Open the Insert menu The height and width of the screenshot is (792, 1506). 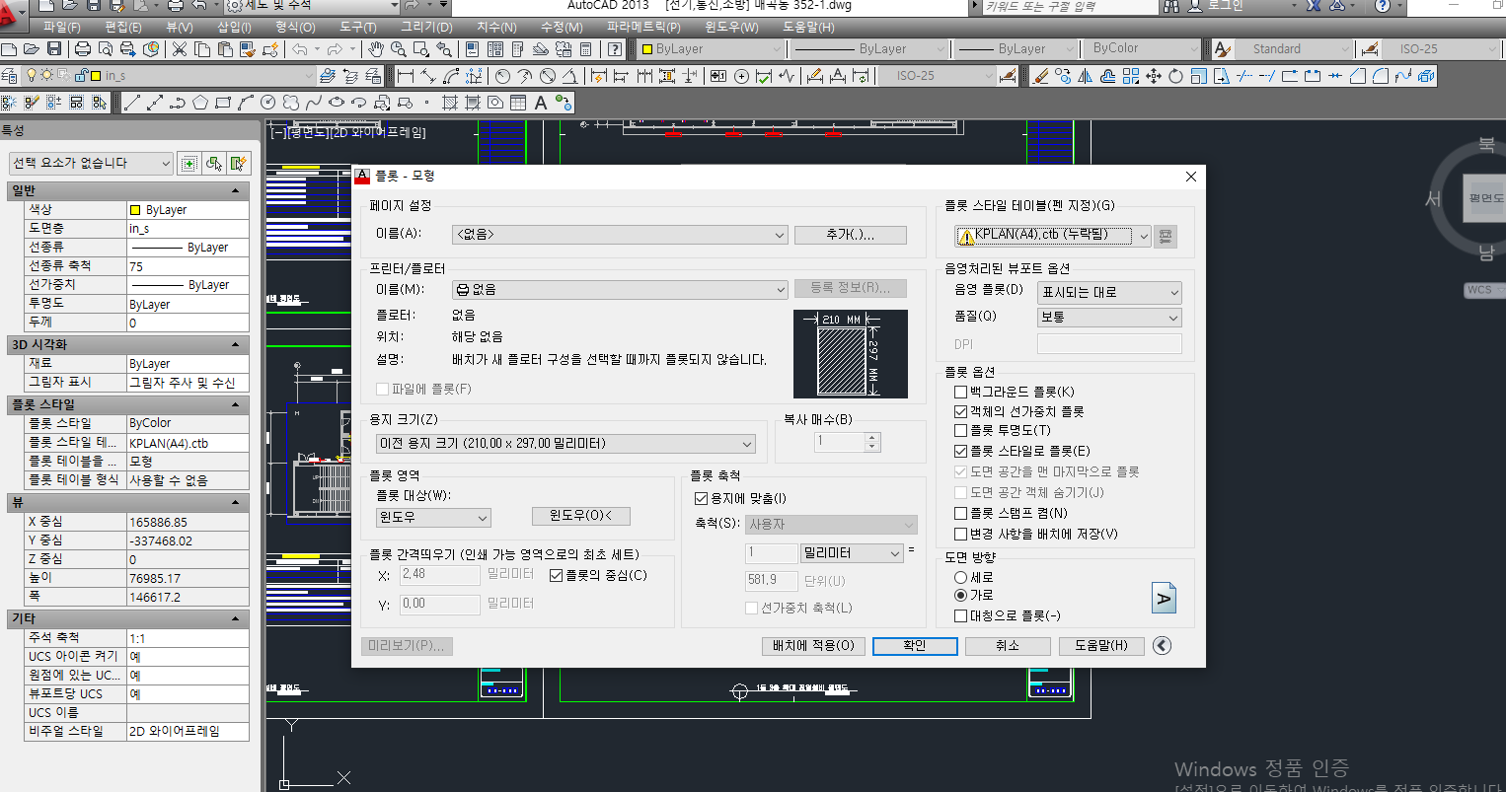click(x=234, y=27)
